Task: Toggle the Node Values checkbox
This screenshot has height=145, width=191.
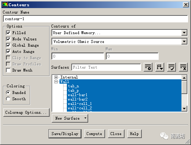Action: (x=8, y=39)
